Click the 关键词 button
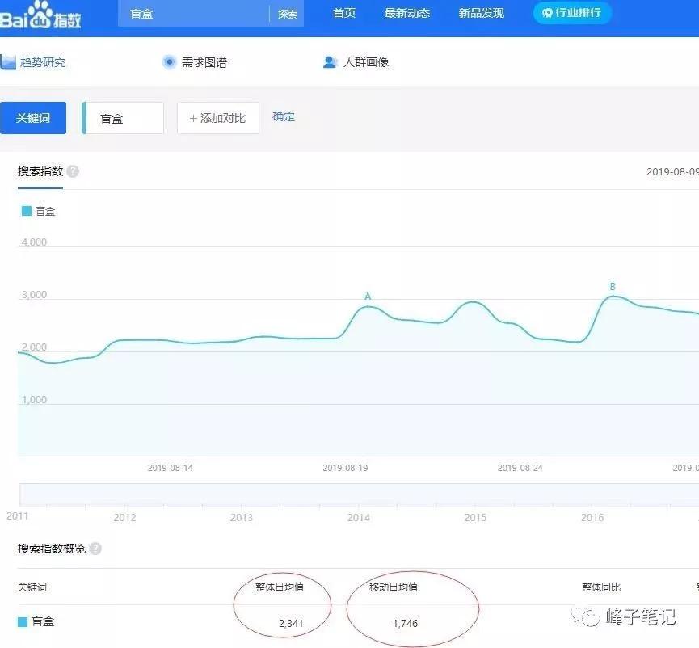 point(33,118)
